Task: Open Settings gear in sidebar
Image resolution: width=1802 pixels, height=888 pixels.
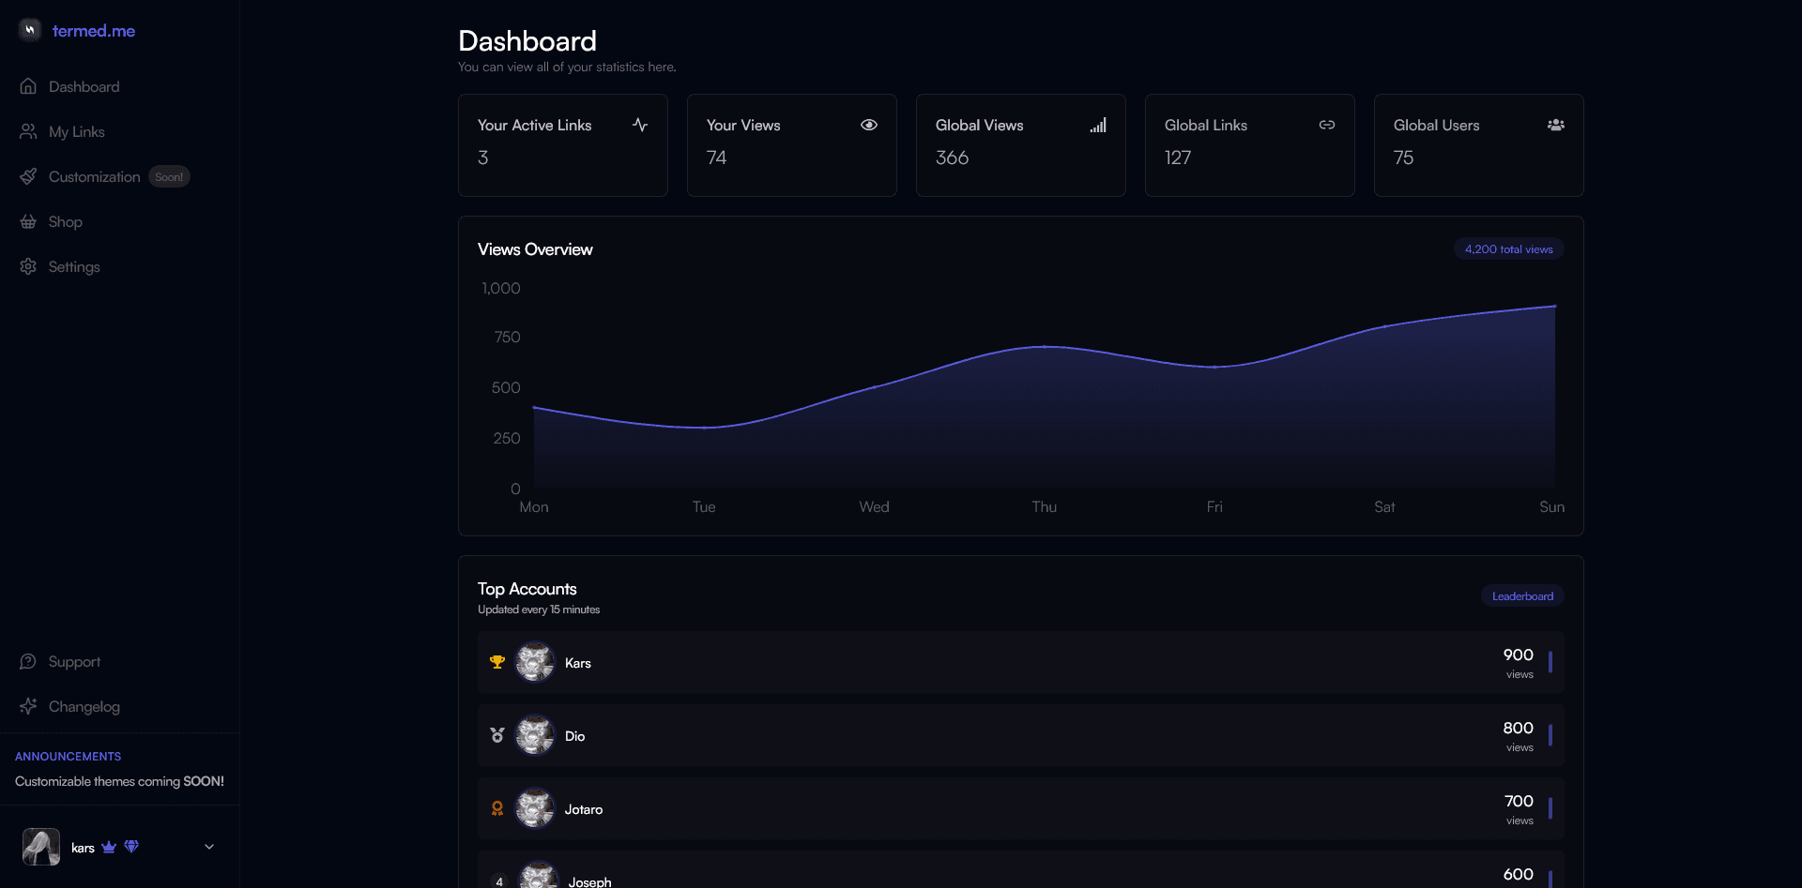Action: (x=28, y=266)
